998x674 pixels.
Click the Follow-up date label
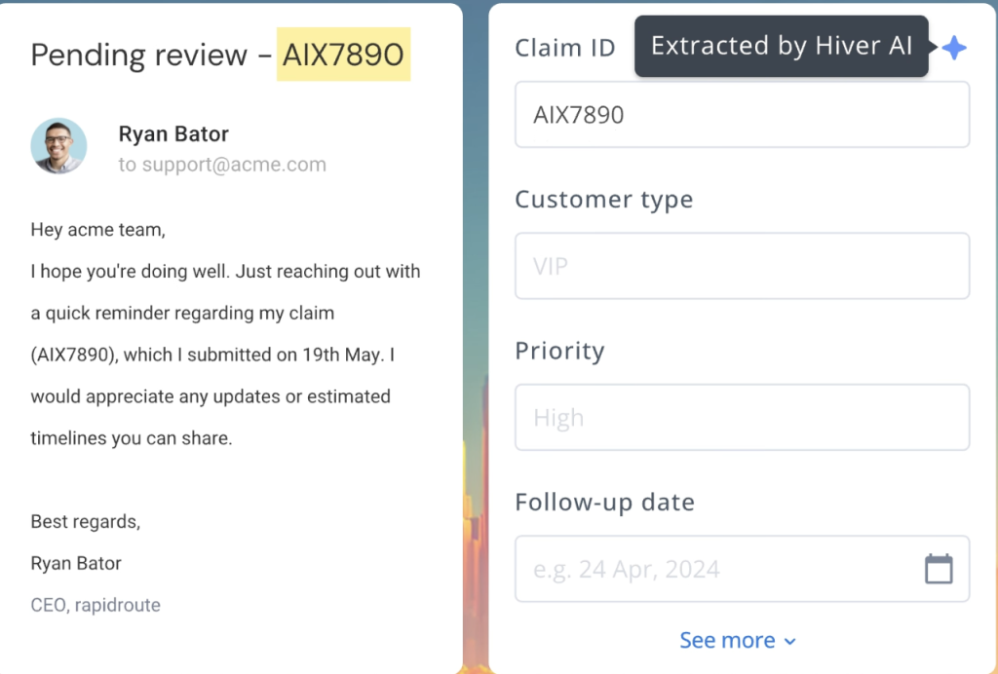click(604, 503)
